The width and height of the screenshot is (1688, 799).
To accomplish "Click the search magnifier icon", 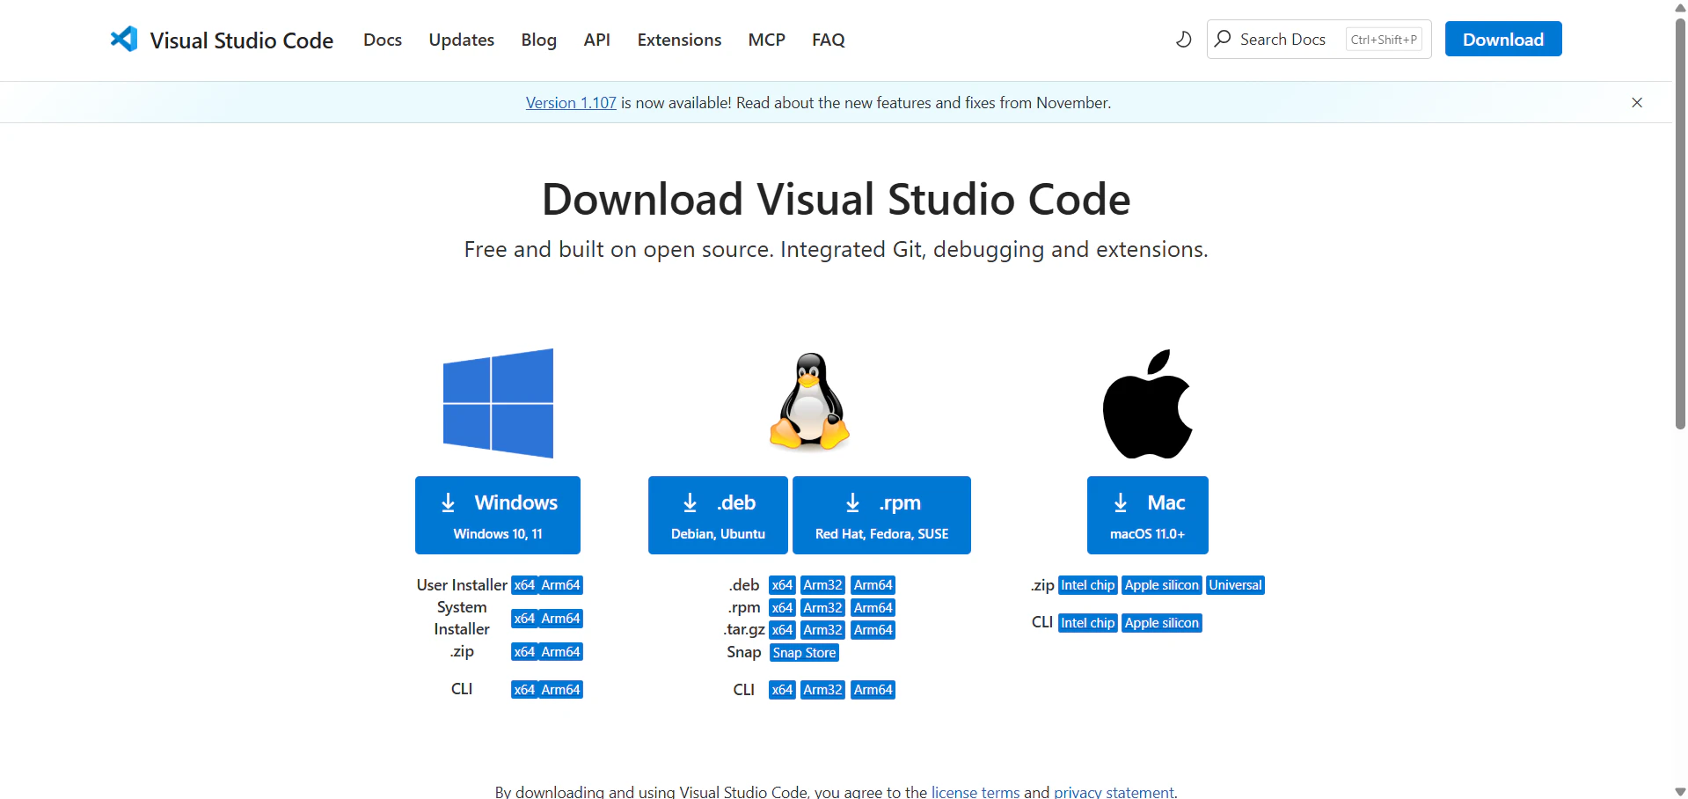I will click(x=1223, y=39).
